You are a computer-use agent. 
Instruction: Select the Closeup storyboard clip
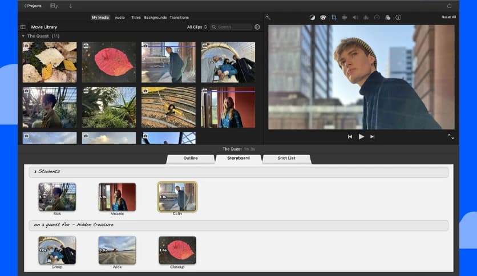point(177,250)
